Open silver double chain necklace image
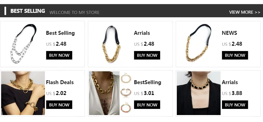The width and height of the screenshot is (263, 122). (x=23, y=44)
